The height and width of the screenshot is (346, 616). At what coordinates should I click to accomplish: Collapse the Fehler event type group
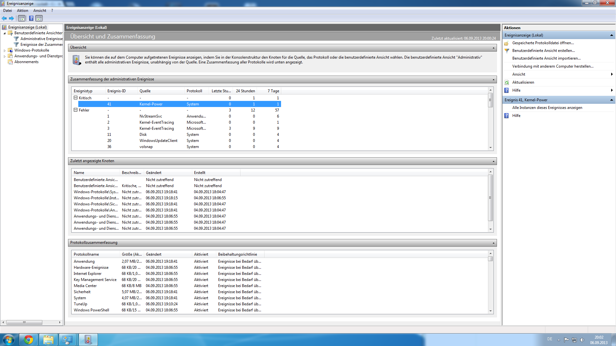pyautogui.click(x=76, y=110)
